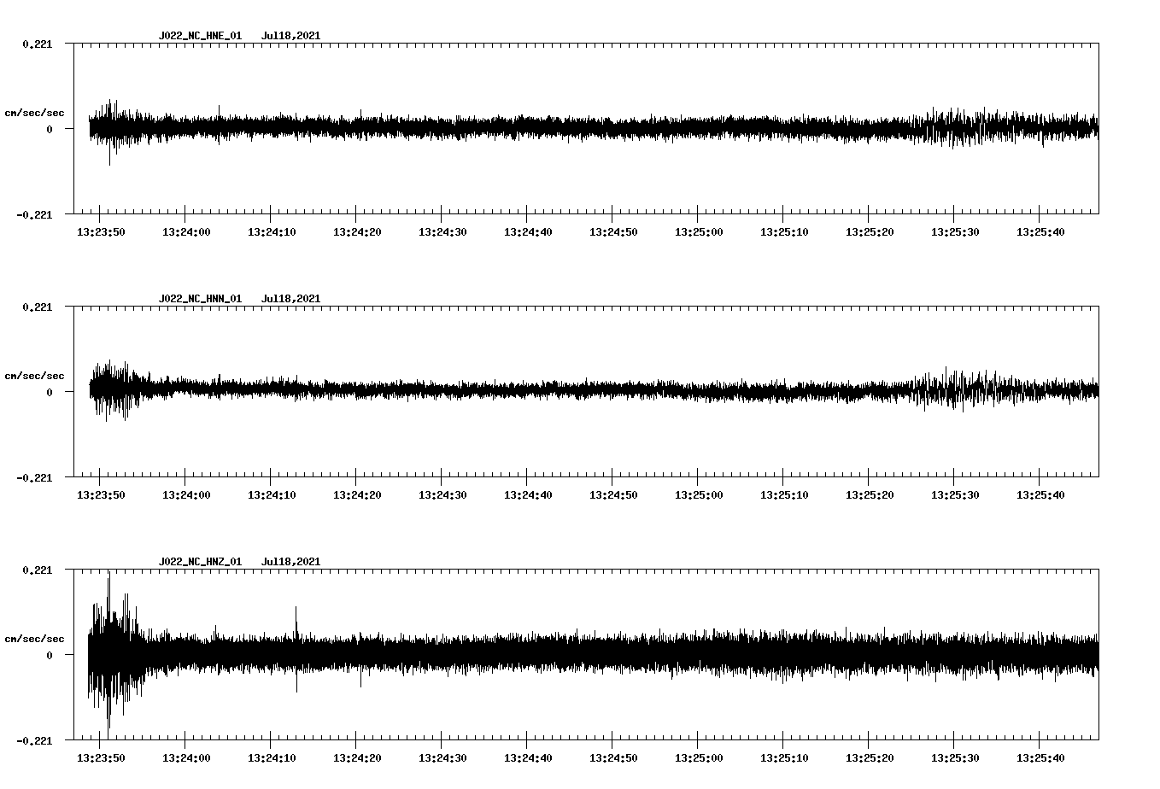The image size is (1160, 789).
Task: Choose the 13:25:30 time on HNZ time axis
Action: pos(955,757)
